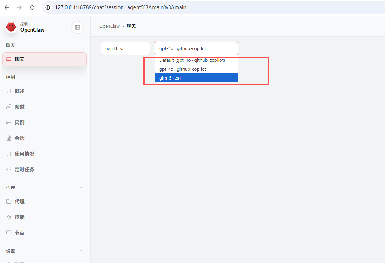Collapse the 代理 section chevron
The height and width of the screenshot is (263, 385).
click(81, 187)
